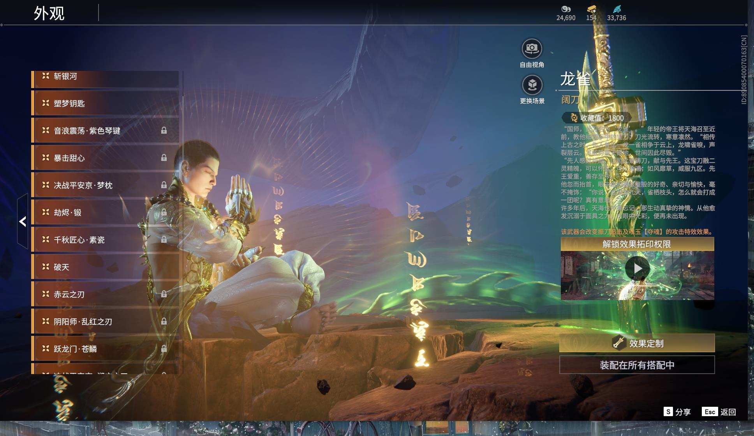Click the change scene (更换场景) icon
The image size is (754, 436).
coord(532,85)
